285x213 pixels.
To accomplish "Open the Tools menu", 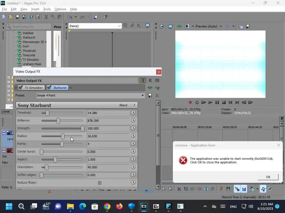I will (x=47, y=9).
